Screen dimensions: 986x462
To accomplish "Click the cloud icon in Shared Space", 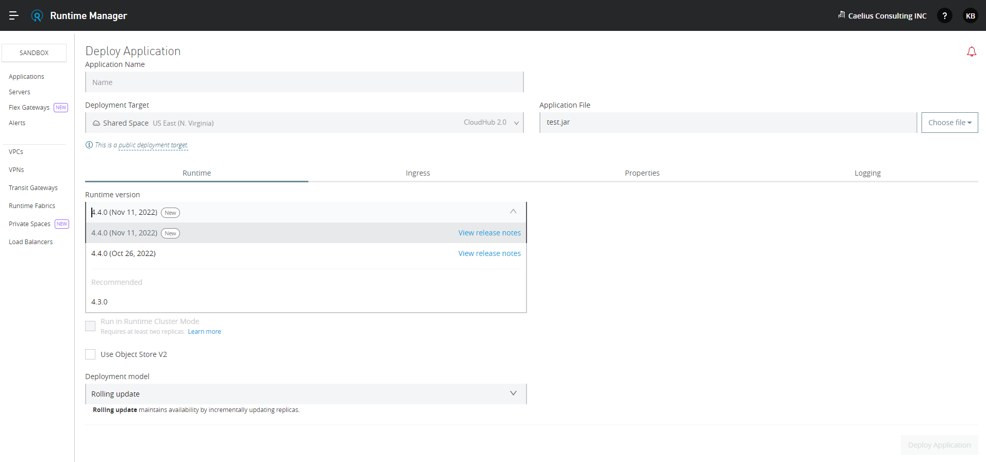I will point(96,123).
